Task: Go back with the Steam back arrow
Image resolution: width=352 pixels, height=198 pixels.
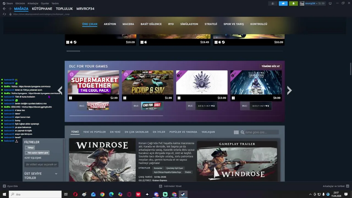Action: pos(4,9)
